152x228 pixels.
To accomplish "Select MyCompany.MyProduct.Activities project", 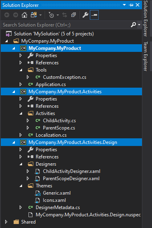I will (65, 92).
